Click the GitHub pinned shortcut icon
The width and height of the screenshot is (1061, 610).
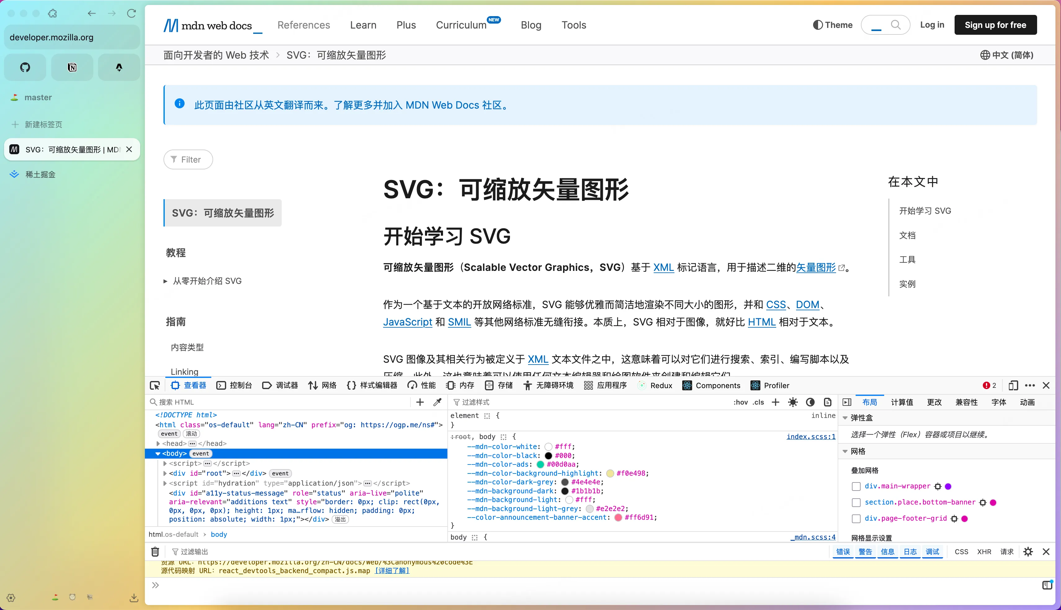(25, 67)
